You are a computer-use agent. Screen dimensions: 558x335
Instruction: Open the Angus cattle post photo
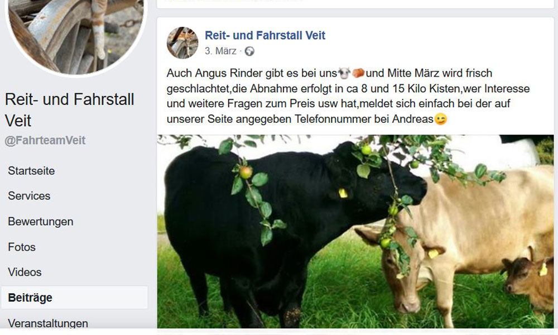point(355,231)
